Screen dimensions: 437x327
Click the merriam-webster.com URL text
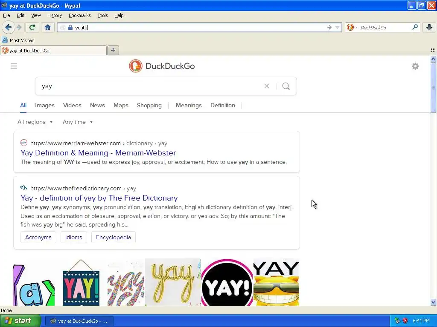(x=75, y=143)
